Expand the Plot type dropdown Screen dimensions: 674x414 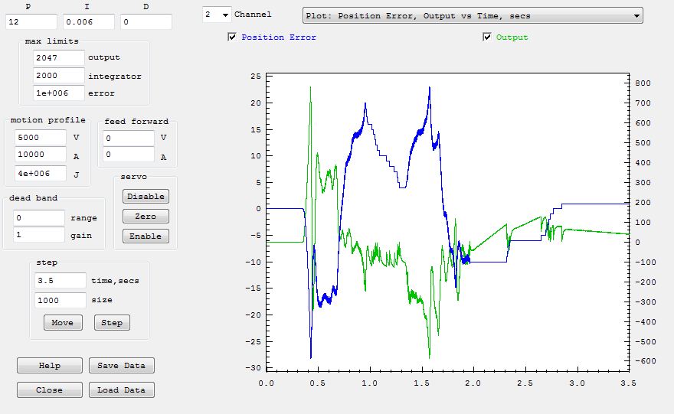coord(472,15)
